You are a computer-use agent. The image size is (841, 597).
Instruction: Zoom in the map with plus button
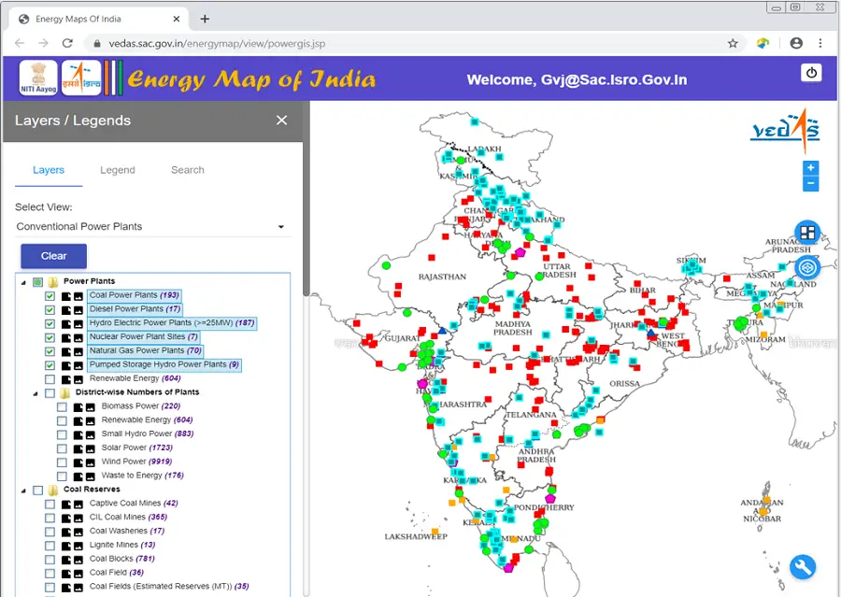(810, 168)
